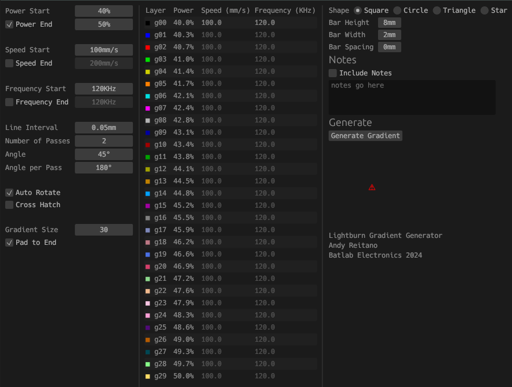Click the black g00 layer color swatch
This screenshot has width=512, height=387.
tap(148, 23)
